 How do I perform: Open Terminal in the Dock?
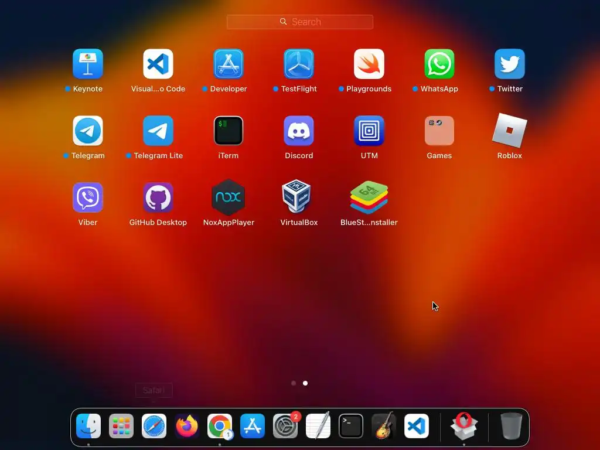coord(351,426)
